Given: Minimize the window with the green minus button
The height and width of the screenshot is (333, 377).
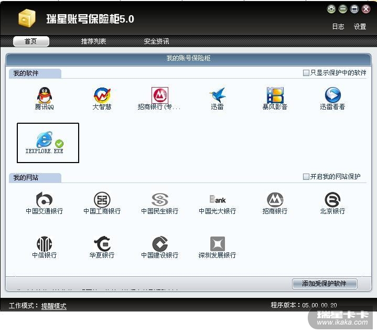Looking at the screenshot, I should coord(343,9).
